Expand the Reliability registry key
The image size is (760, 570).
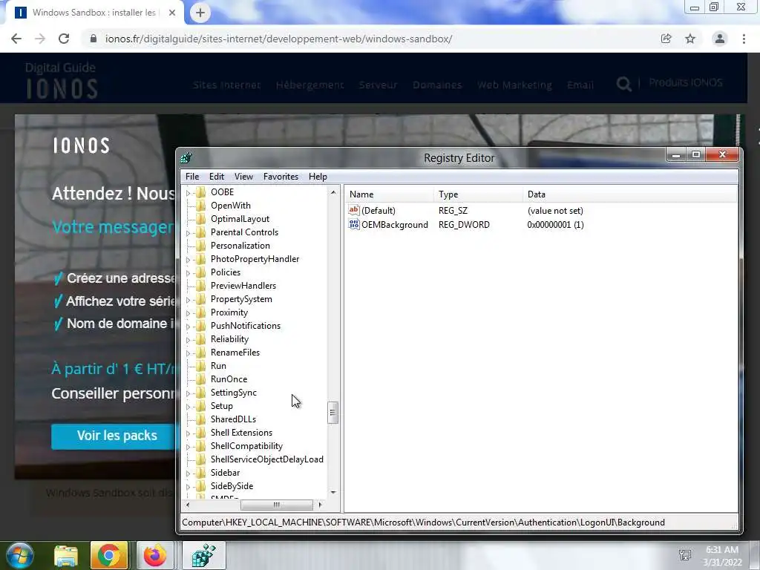point(188,340)
